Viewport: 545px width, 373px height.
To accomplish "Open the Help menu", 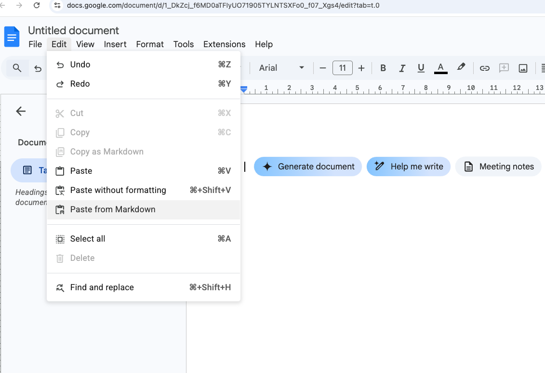I will click(x=264, y=44).
